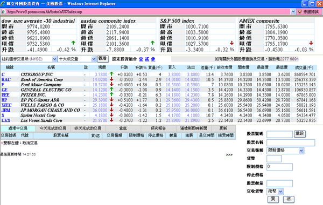
Task: Open portfolio link 參
Action: pyautogui.click(x=153, y=59)
